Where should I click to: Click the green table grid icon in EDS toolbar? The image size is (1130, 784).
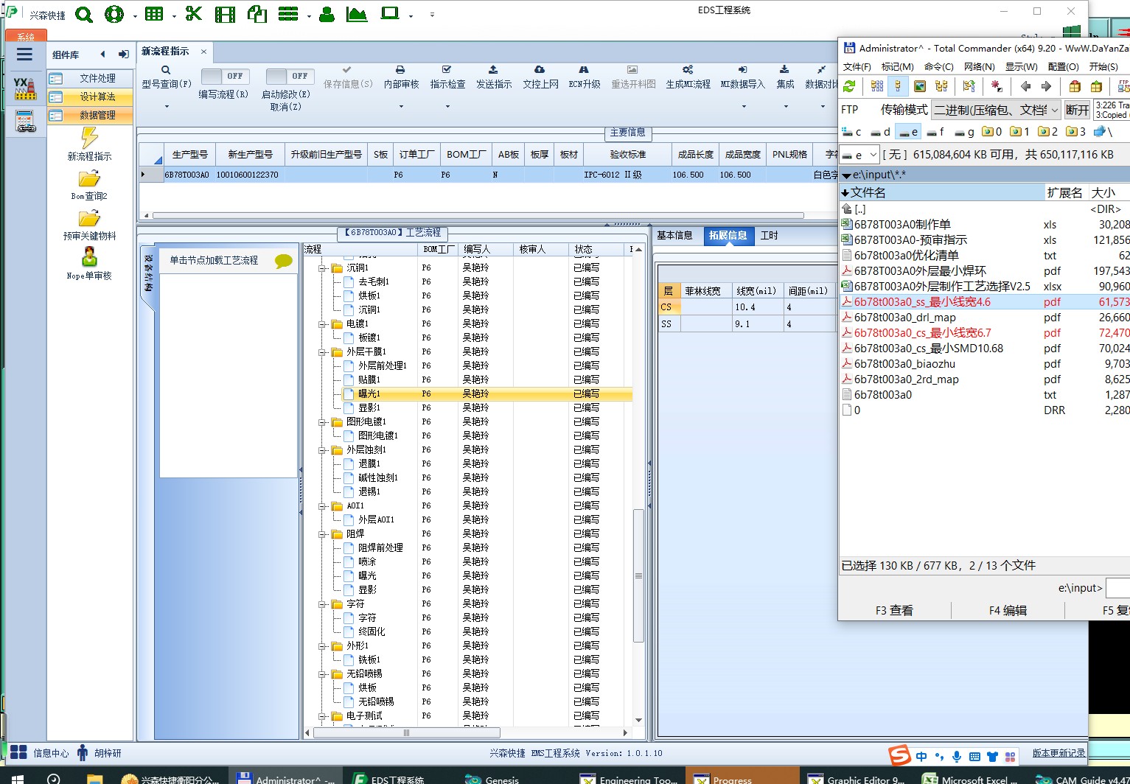tap(154, 14)
